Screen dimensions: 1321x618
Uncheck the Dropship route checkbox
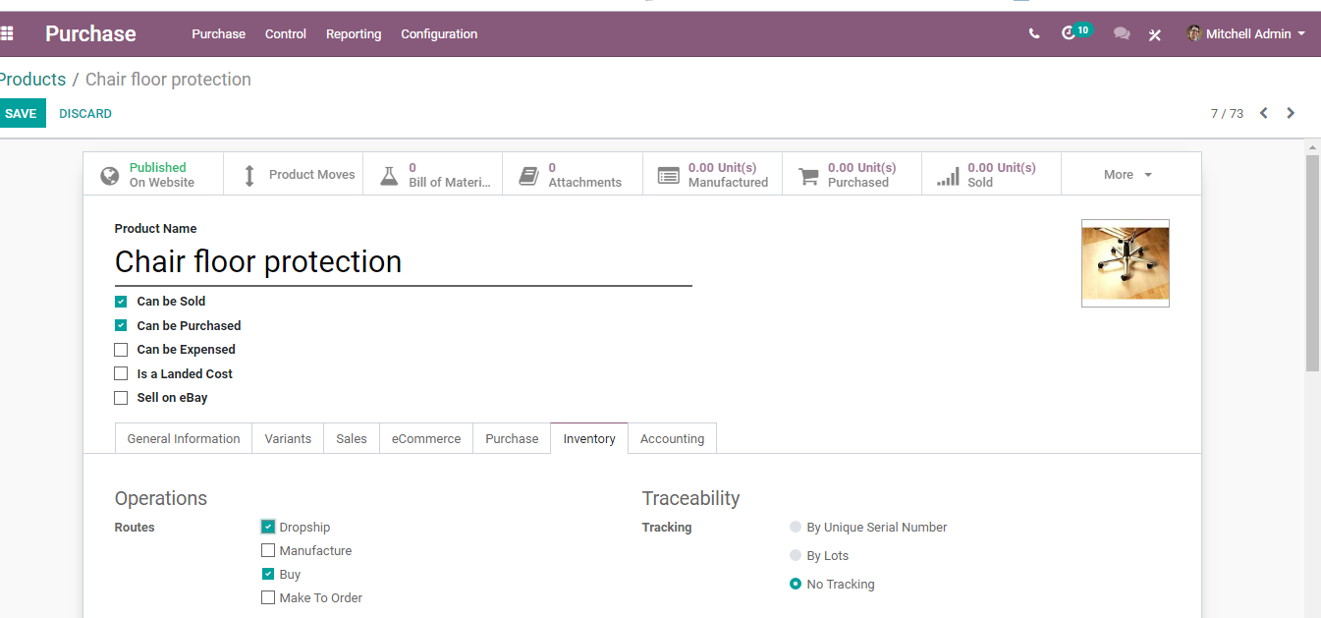tap(268, 527)
